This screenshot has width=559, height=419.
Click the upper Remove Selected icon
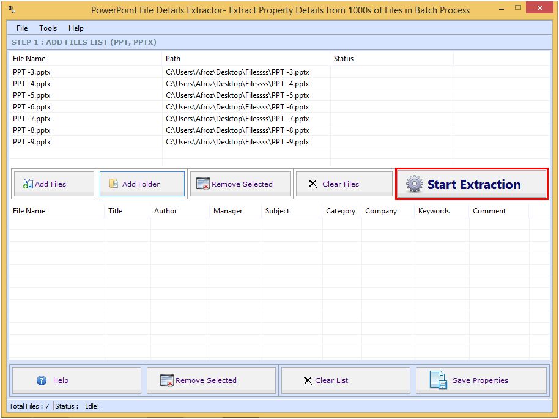pyautogui.click(x=203, y=184)
